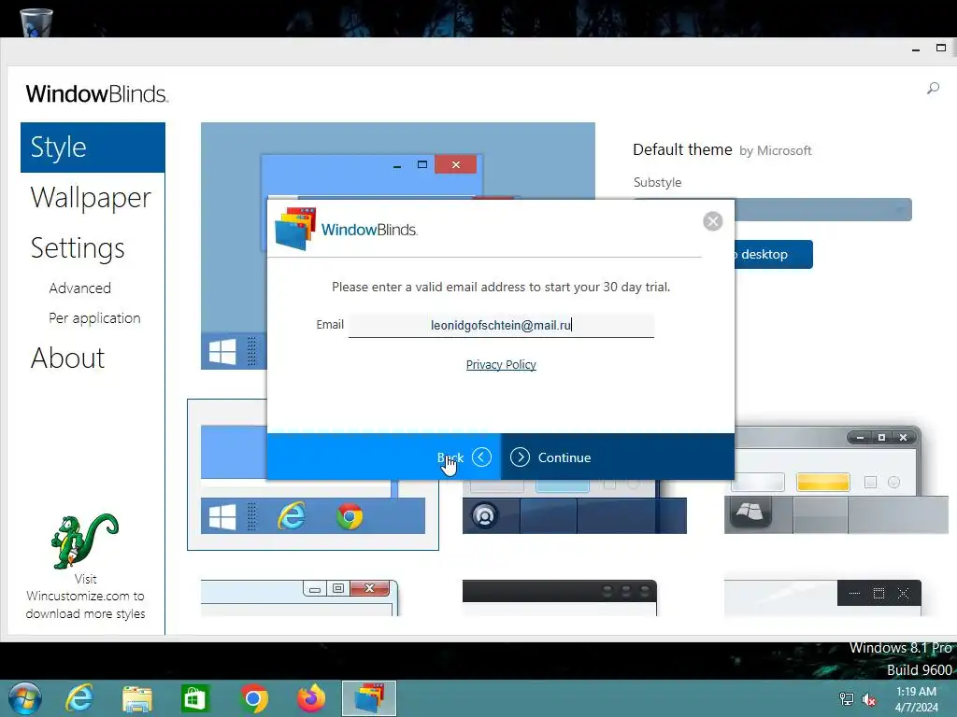Viewport: 957px width, 717px height.
Task: Open the Settings section
Action: [78, 248]
